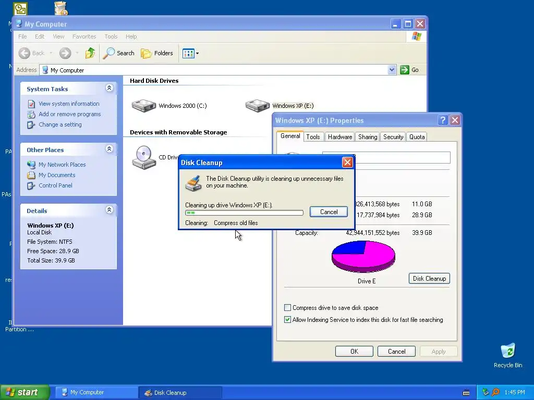Open the Tools menu in My Computer
Viewport: 534px width, 400px height.
point(111,36)
